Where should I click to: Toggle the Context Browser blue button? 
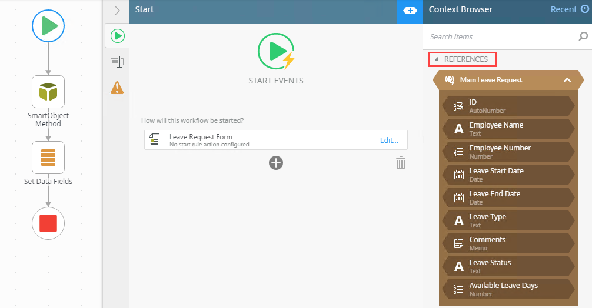tap(410, 11)
